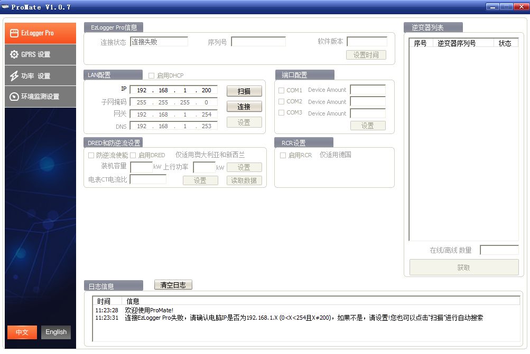The image size is (530, 354).
Task: Clear logs with 清空日志 button
Action: (173, 285)
